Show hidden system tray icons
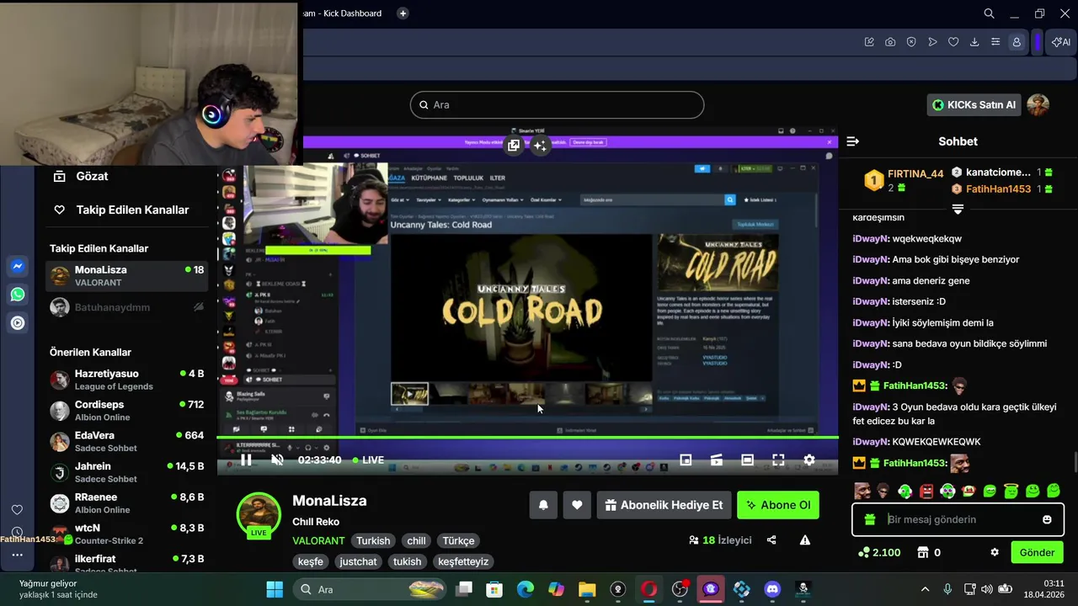This screenshot has width=1078, height=606. 925,589
